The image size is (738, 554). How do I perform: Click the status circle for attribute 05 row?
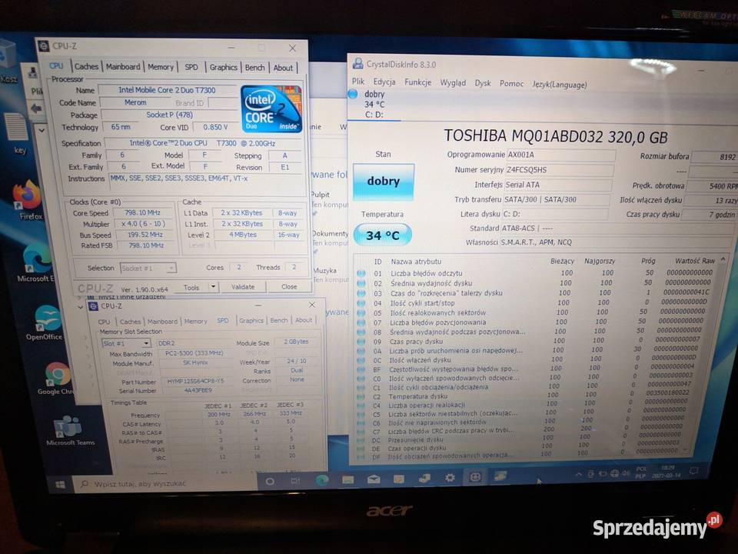[361, 312]
